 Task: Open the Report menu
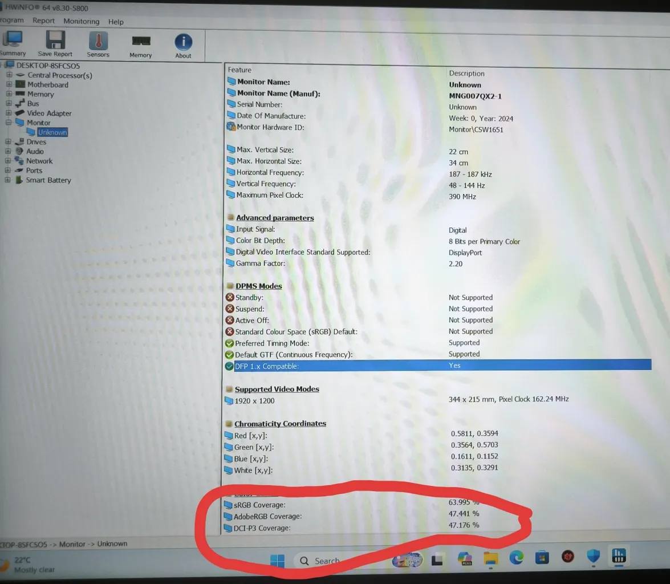[x=43, y=21]
